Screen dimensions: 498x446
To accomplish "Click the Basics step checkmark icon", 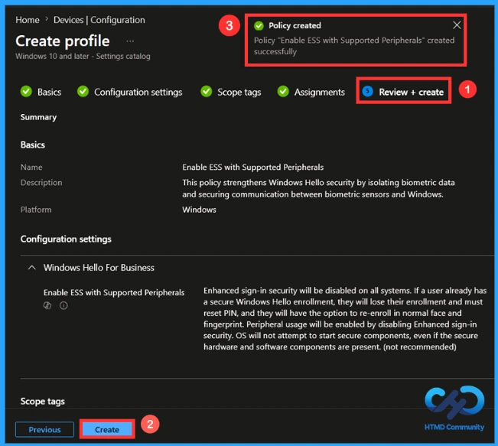I will tap(26, 92).
